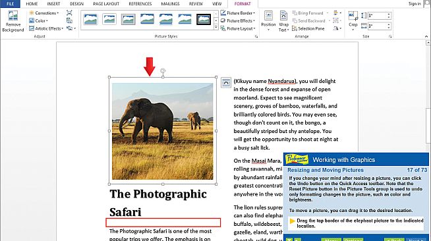Open the Wrap Text menu
This screenshot has height=241, width=431.
[283, 22]
